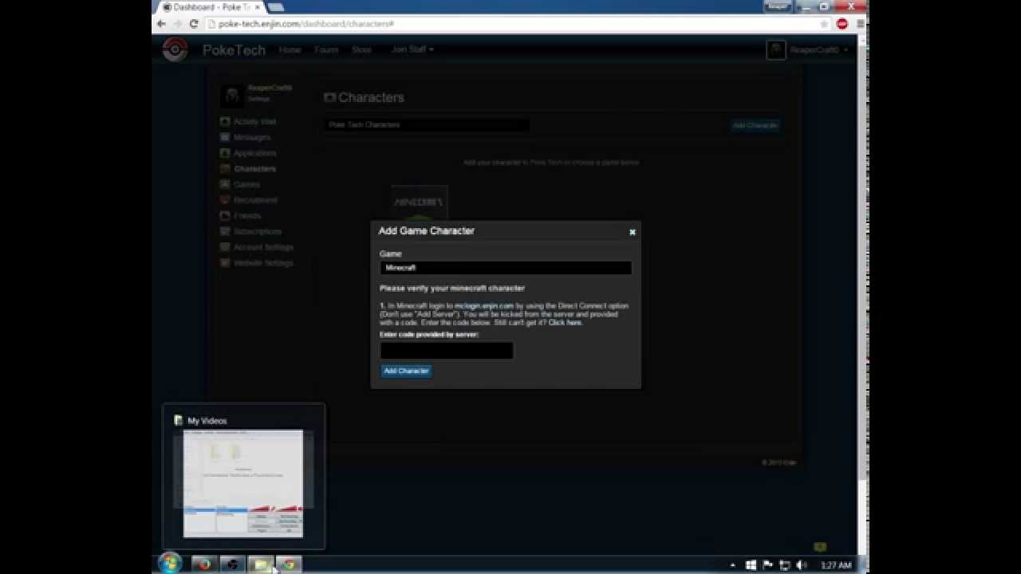Click the Chrome taskbar icon
Viewport: 1021px width, 574px height.
[289, 564]
